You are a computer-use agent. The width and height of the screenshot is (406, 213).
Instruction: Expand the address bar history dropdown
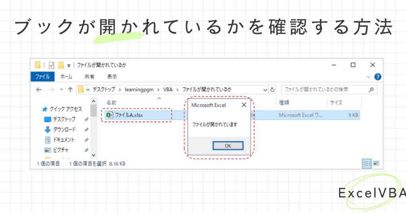click(x=265, y=89)
